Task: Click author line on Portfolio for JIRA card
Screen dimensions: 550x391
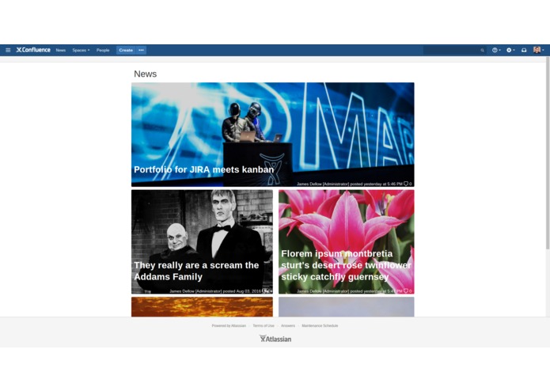Action: (349, 184)
